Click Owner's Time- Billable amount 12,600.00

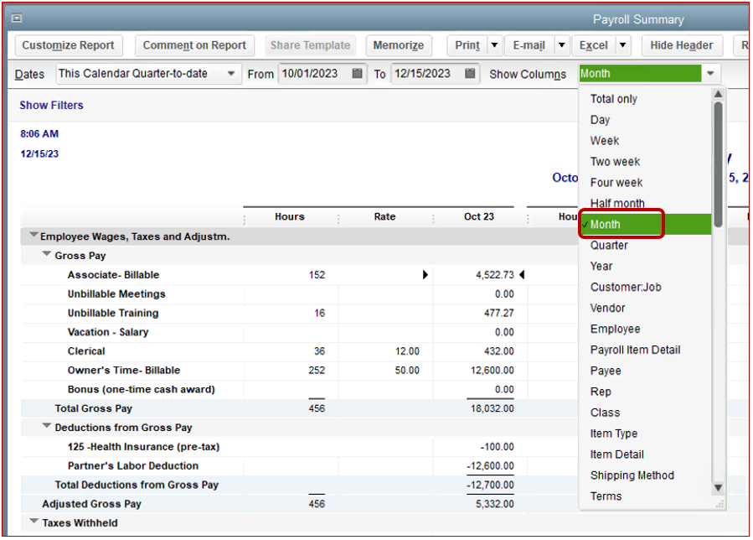493,371
